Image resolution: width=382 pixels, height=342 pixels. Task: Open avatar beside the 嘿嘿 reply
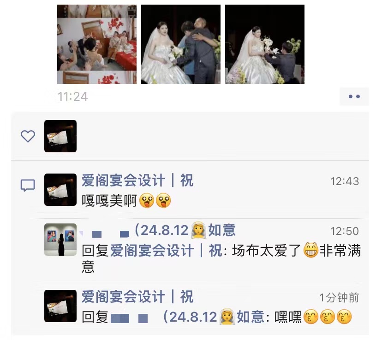click(60, 306)
